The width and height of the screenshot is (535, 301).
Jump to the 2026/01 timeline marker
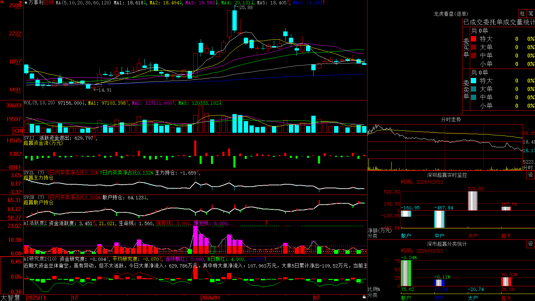211,298
